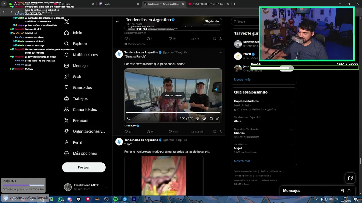
Task: Reply to the Banana Rancia post (37 replies)
Action: [x=128, y=131]
